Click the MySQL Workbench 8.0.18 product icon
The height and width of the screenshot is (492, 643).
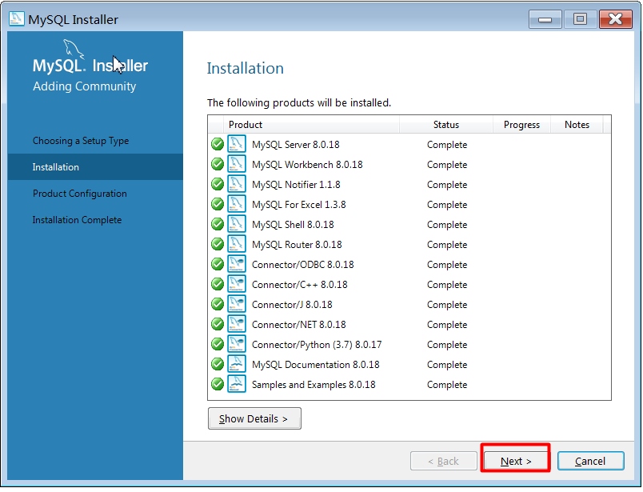click(237, 165)
